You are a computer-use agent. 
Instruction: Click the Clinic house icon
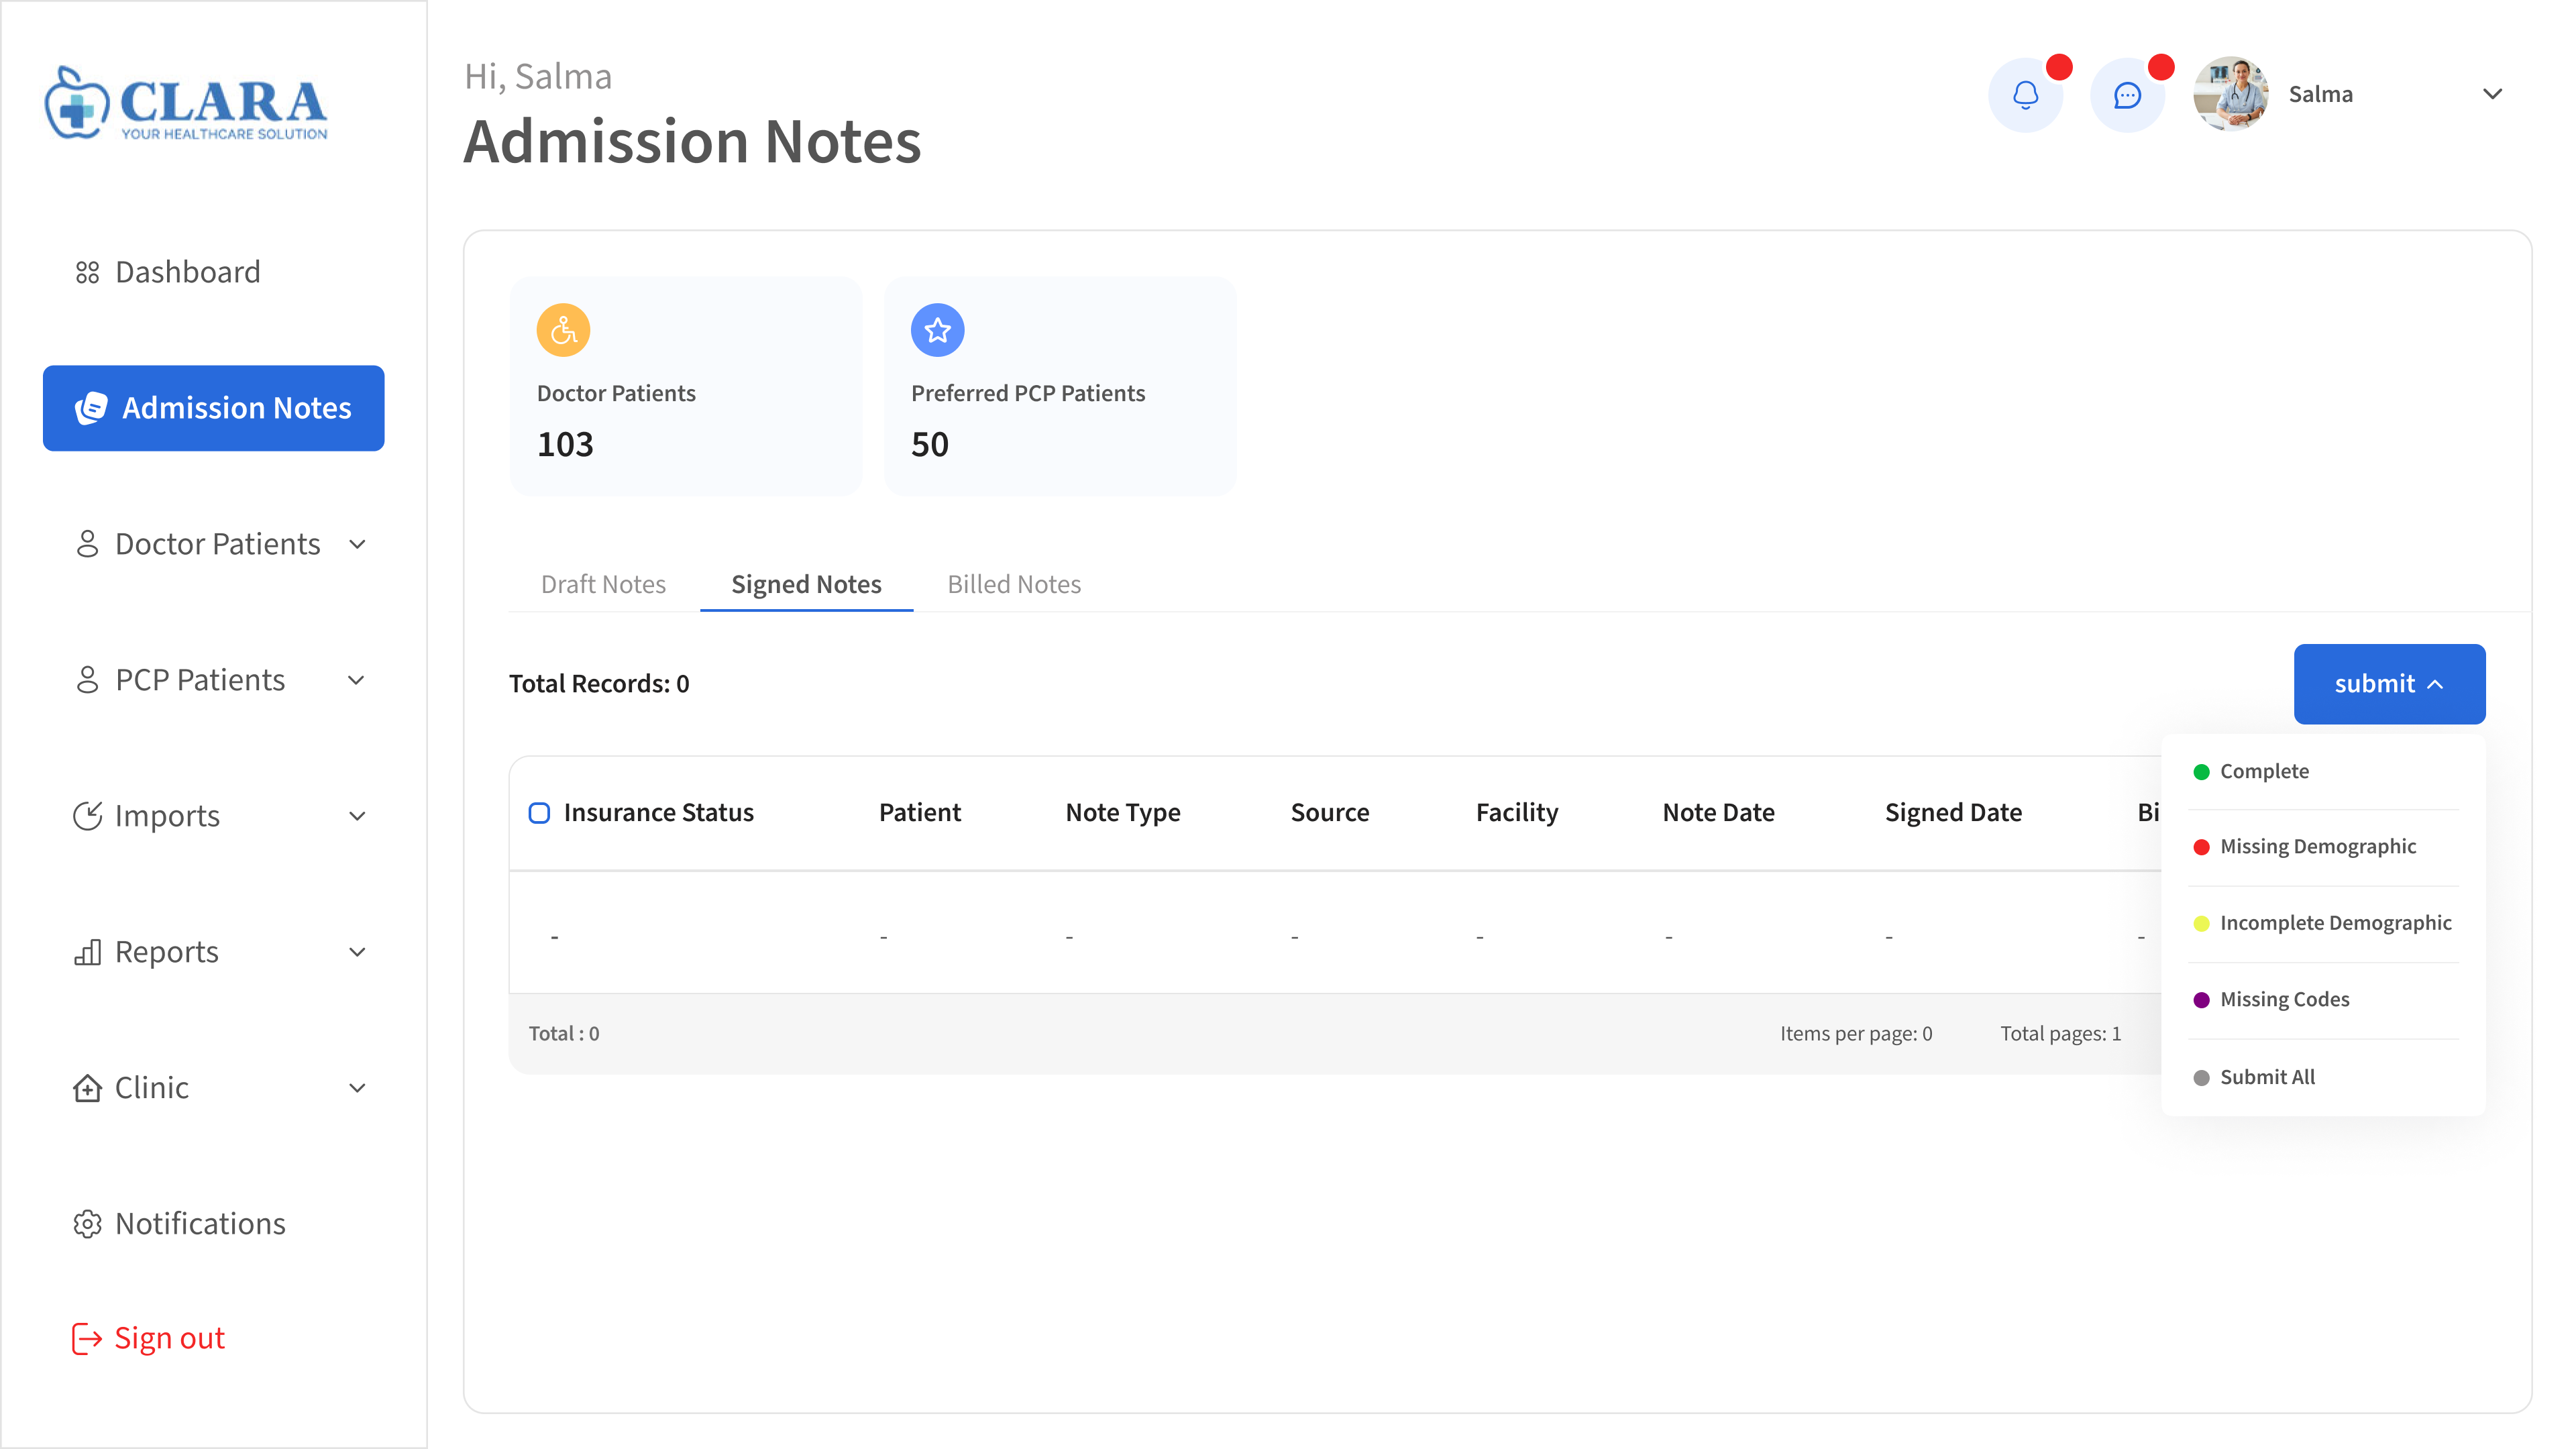tap(87, 1088)
